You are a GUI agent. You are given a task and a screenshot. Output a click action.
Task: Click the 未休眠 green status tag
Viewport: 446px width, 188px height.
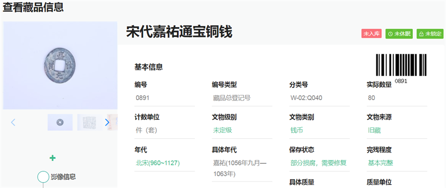coord(399,34)
